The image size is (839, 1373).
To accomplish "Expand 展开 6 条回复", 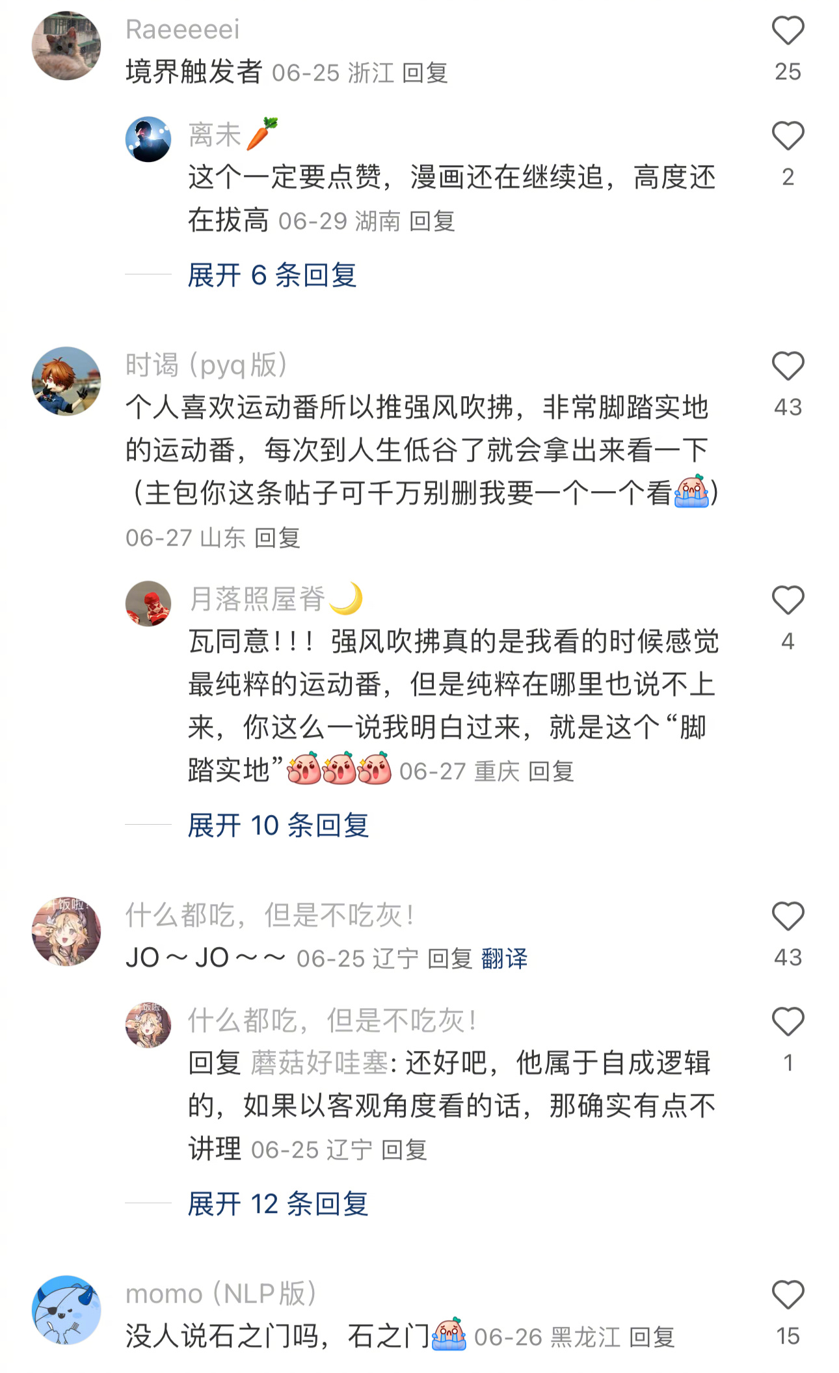I will 272,275.
